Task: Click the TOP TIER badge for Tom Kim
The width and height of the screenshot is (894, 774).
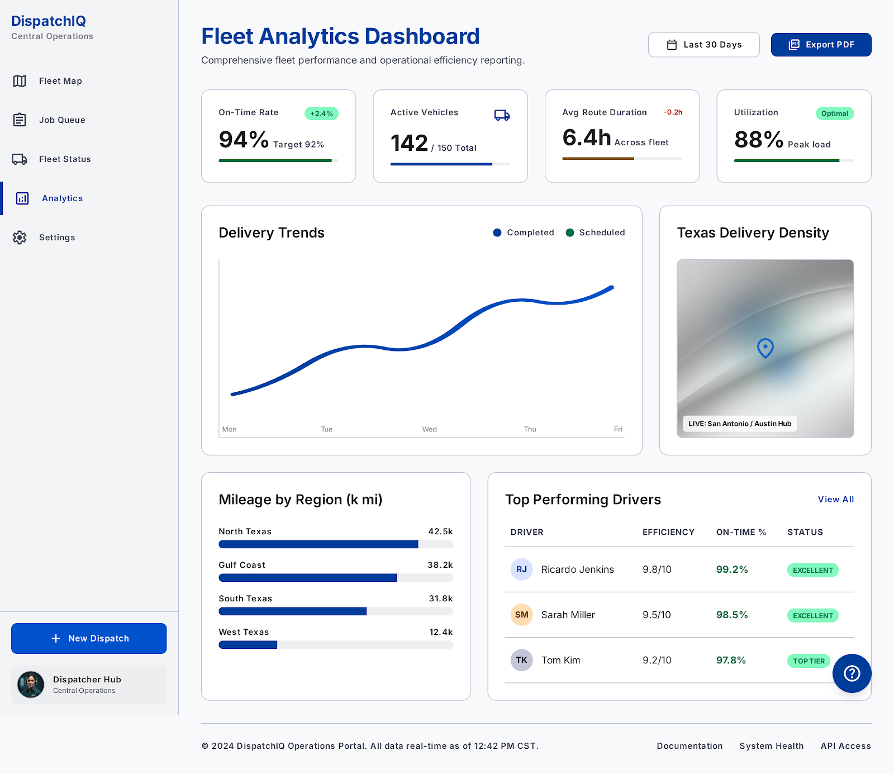Action: click(809, 661)
